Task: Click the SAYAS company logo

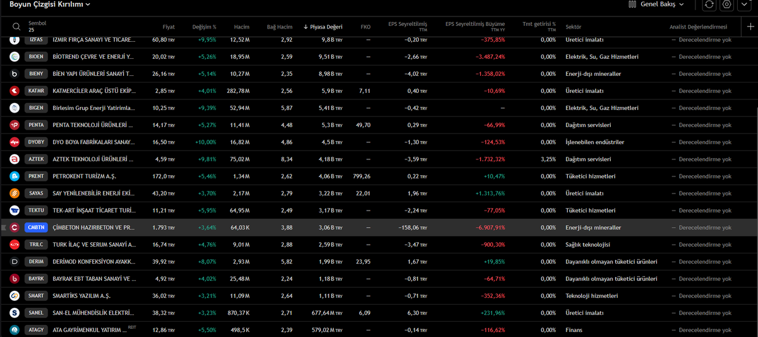Action: 15,193
